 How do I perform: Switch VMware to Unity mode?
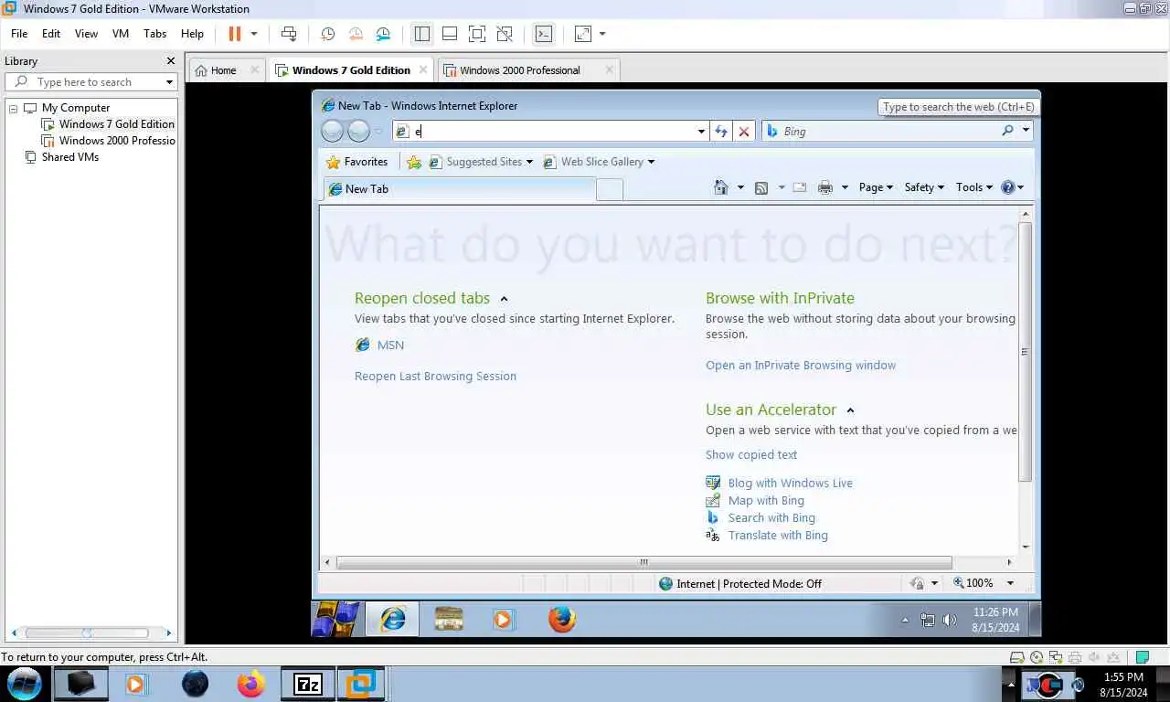[x=505, y=34]
